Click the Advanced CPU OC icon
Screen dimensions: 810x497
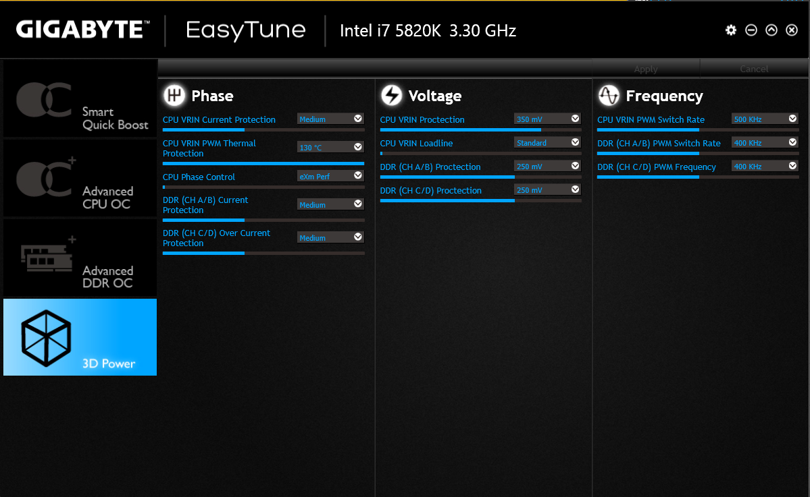45,177
